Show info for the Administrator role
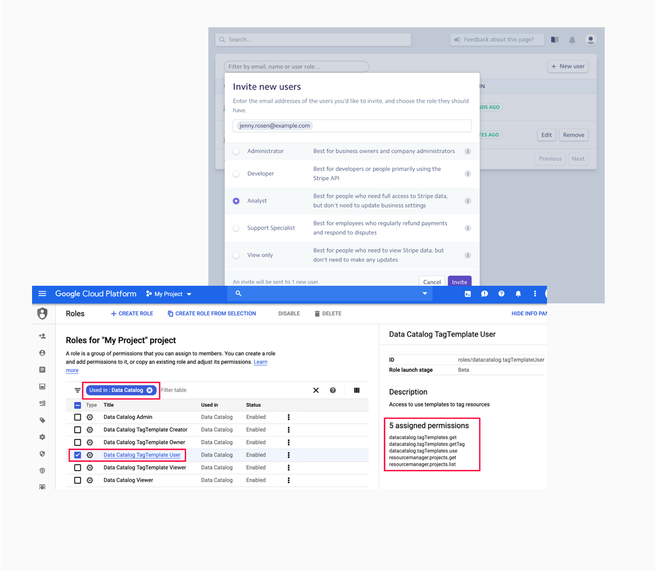This screenshot has height=571, width=656. (467, 151)
